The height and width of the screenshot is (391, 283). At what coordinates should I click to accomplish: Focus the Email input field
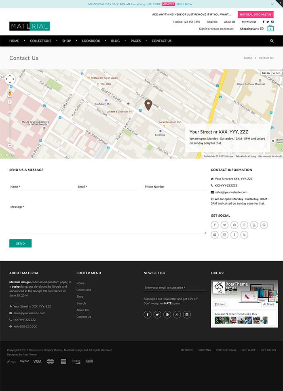coord(108,186)
